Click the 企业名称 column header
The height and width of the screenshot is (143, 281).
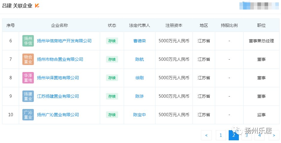59,25
